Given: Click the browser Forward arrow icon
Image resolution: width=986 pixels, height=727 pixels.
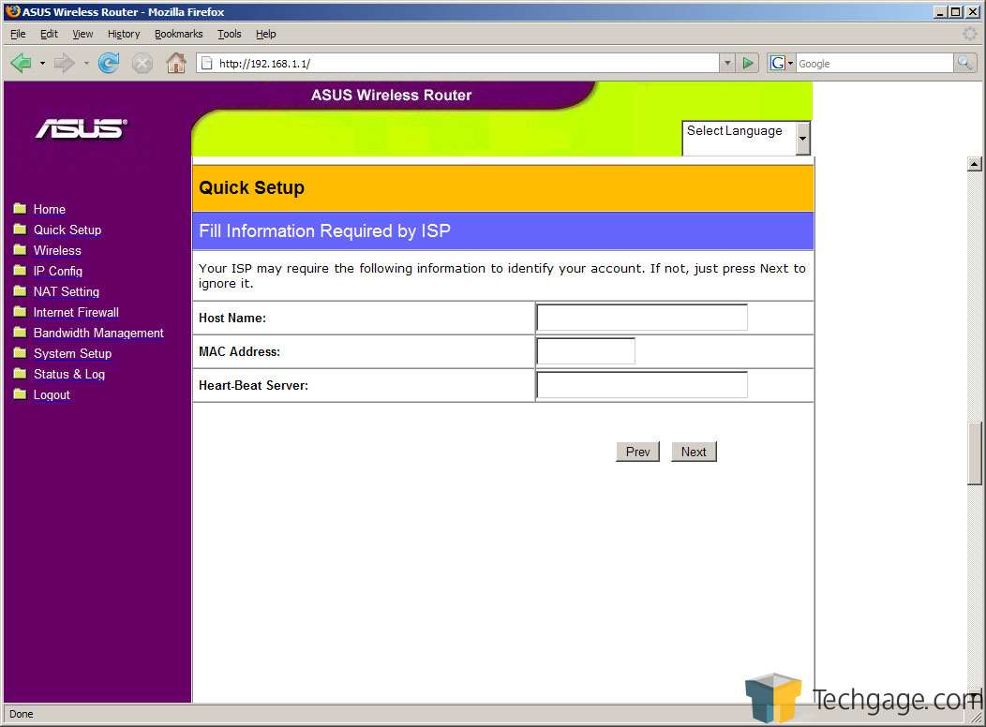Looking at the screenshot, I should (x=64, y=63).
